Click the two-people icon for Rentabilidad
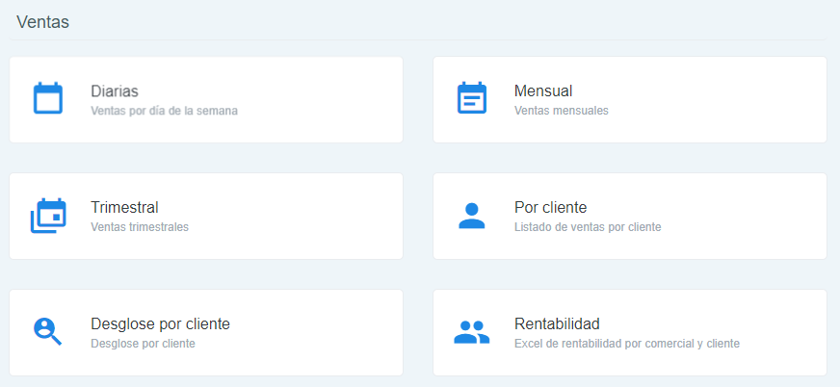The image size is (840, 387). click(471, 332)
